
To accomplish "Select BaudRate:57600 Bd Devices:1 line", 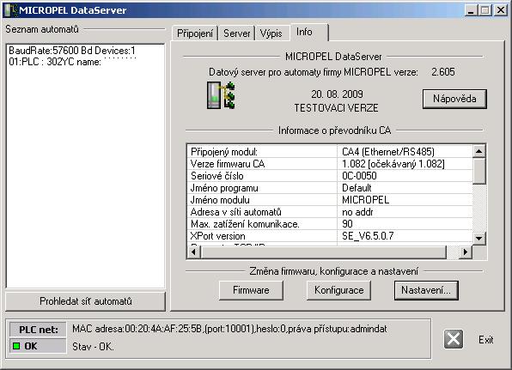I will click(72, 51).
